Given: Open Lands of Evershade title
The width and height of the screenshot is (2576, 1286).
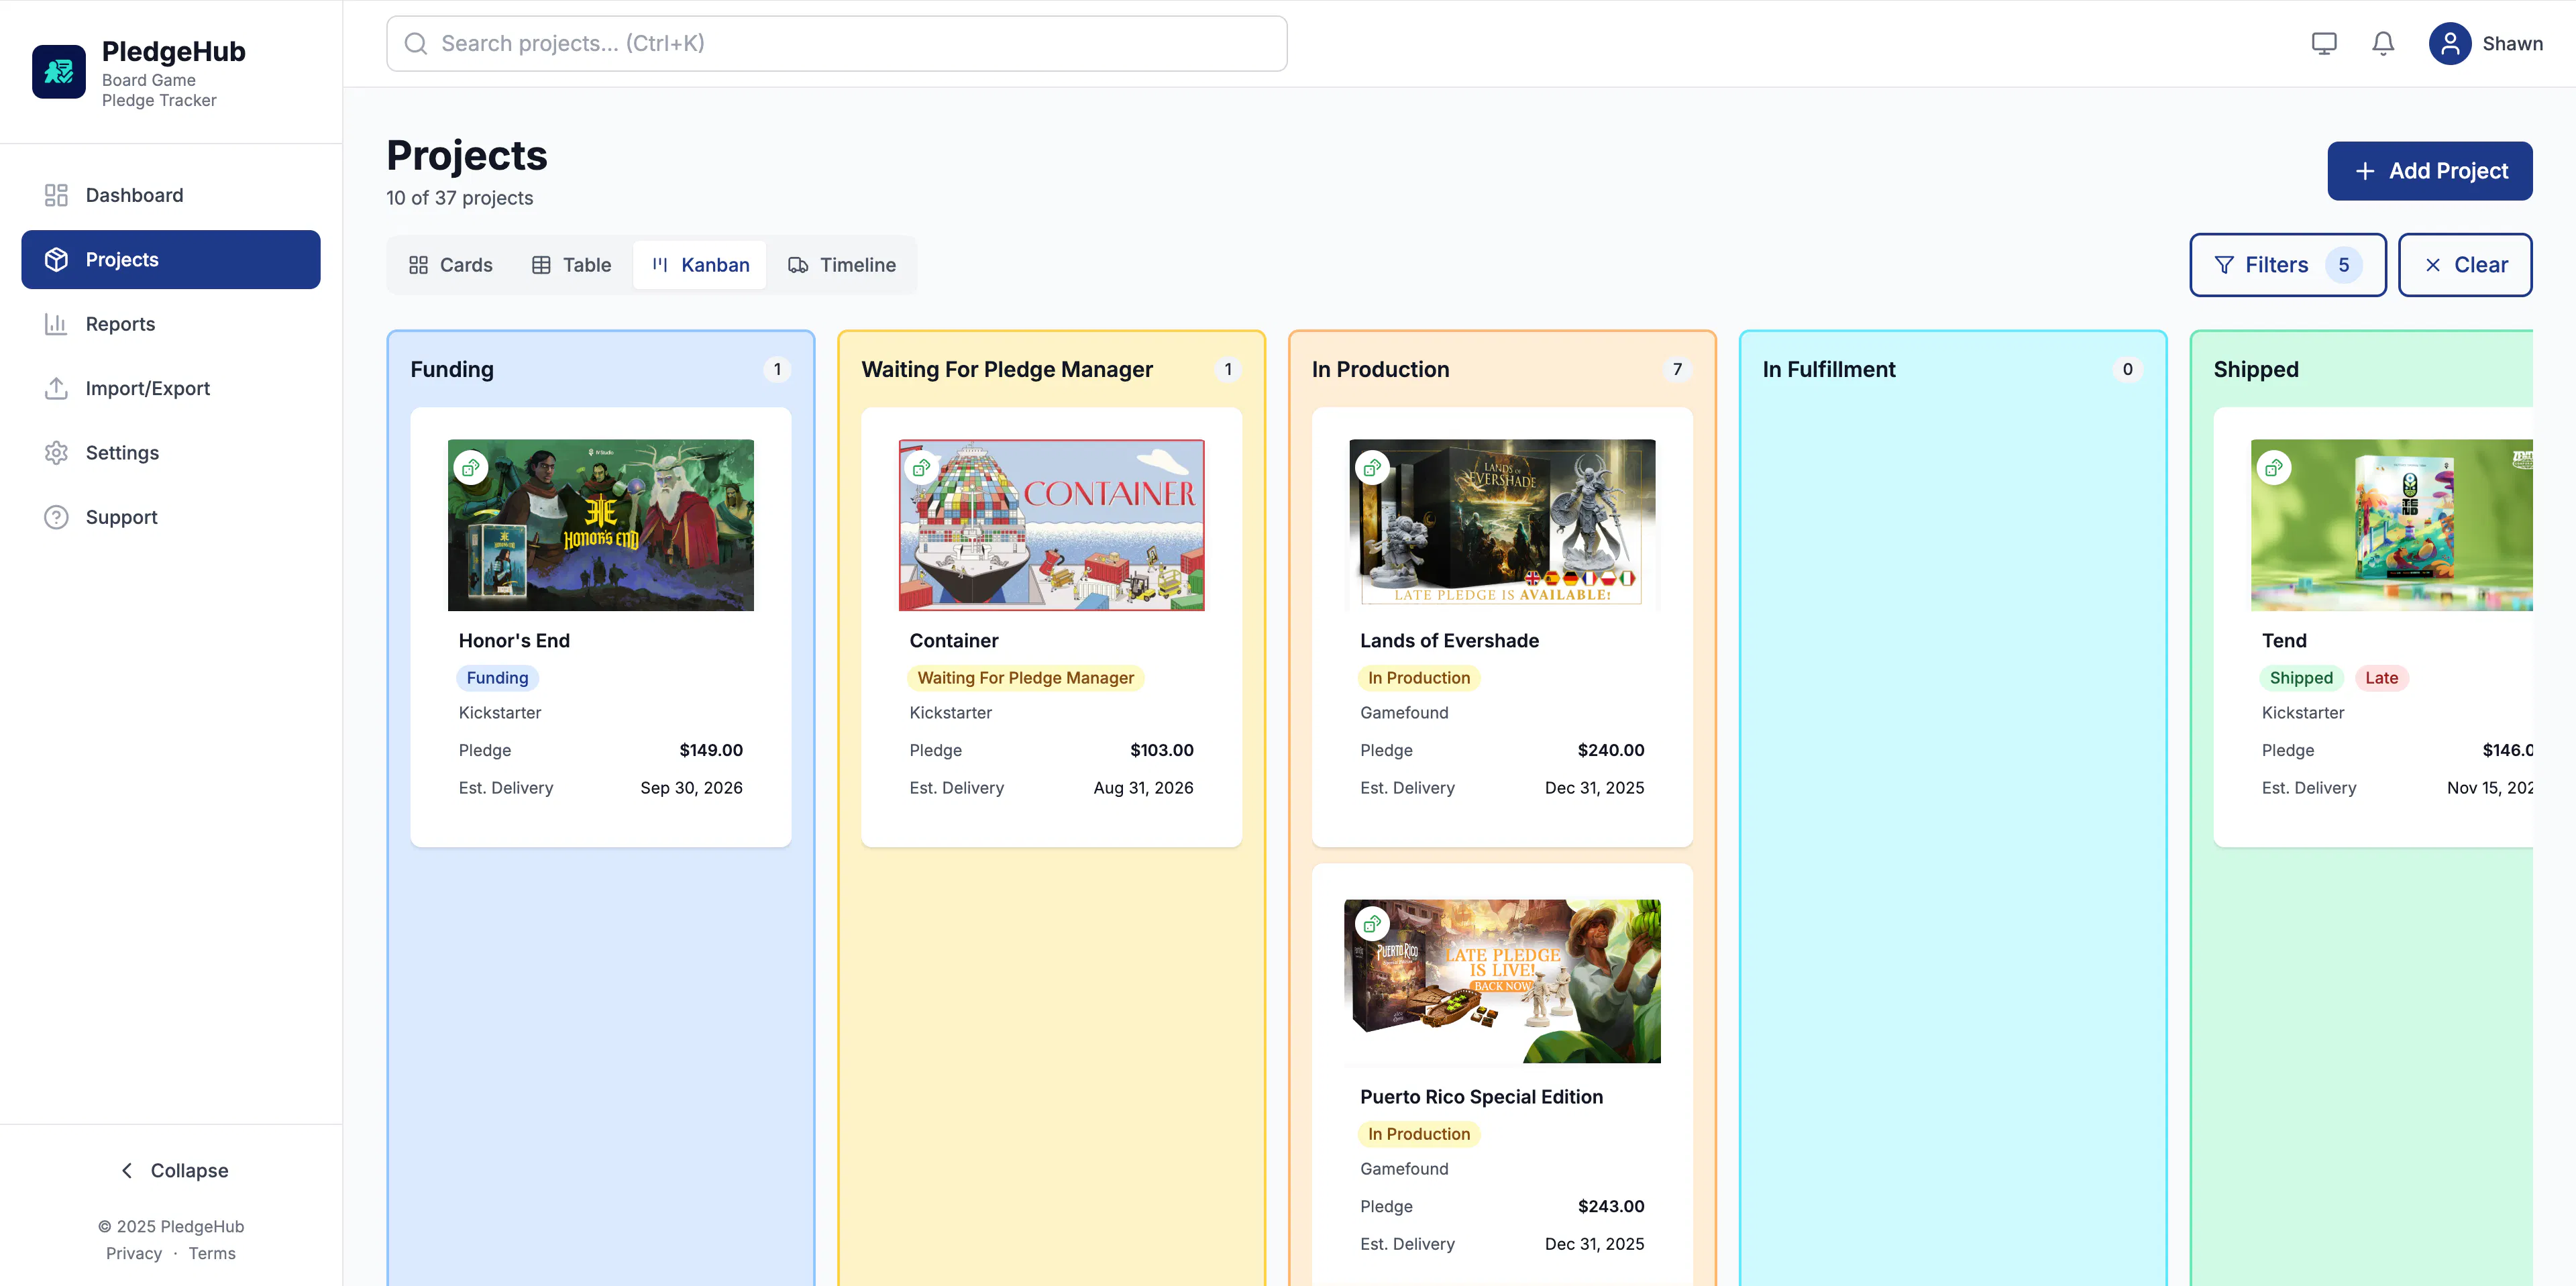Looking at the screenshot, I should click(1449, 641).
